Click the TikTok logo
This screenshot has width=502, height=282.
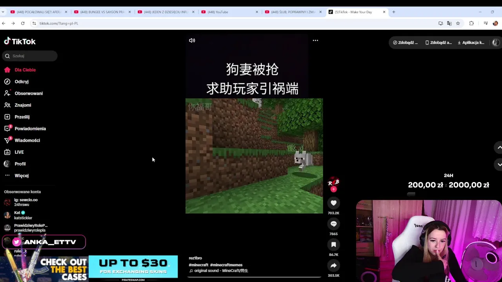20,41
